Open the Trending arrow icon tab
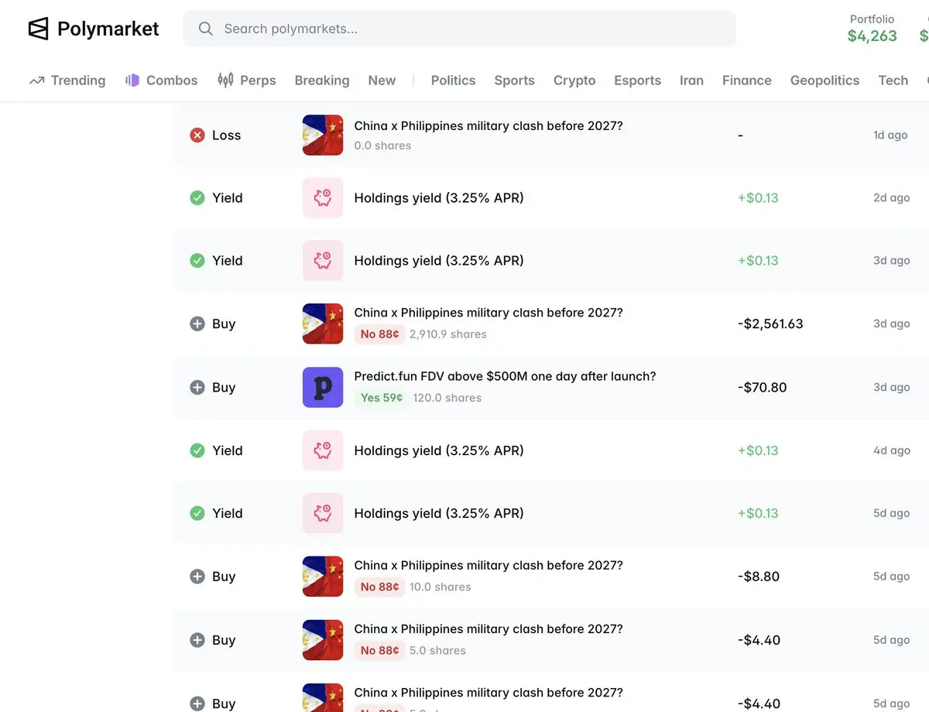 (x=36, y=80)
